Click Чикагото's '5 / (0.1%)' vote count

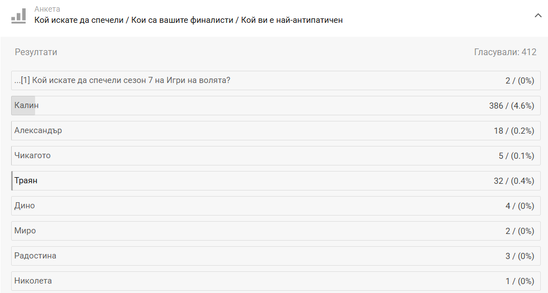pyautogui.click(x=516, y=156)
